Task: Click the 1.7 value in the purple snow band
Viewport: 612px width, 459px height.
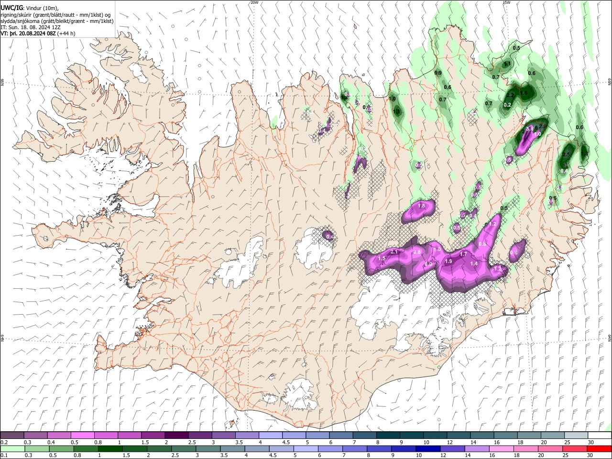Action: 463,254
